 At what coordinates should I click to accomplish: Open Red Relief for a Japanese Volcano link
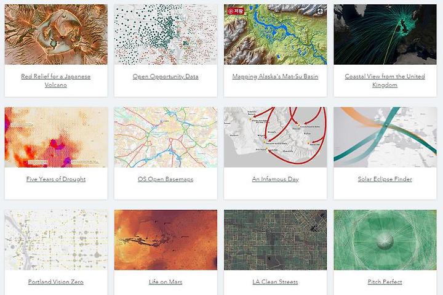tap(56, 81)
